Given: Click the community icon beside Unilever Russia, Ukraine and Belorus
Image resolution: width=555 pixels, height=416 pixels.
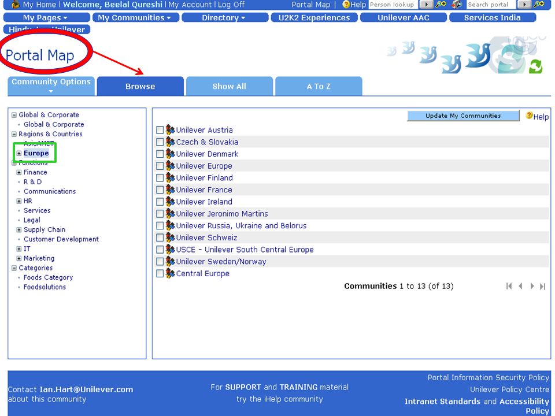Looking at the screenshot, I should coord(170,225).
